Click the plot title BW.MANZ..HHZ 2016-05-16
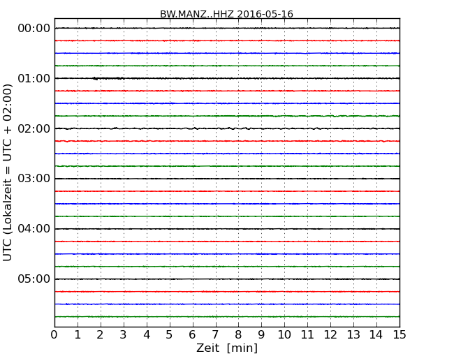This screenshot has width=454, height=363. pos(226,14)
